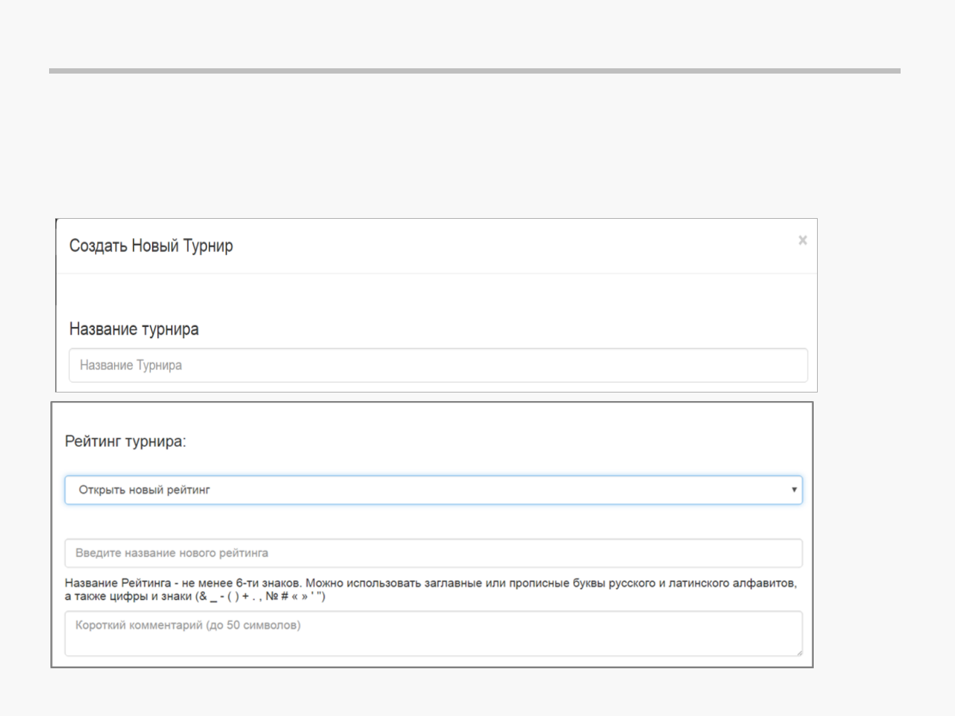Click placeholder text Название Турнира
Viewport: 955px width, 716px height.
click(x=131, y=365)
